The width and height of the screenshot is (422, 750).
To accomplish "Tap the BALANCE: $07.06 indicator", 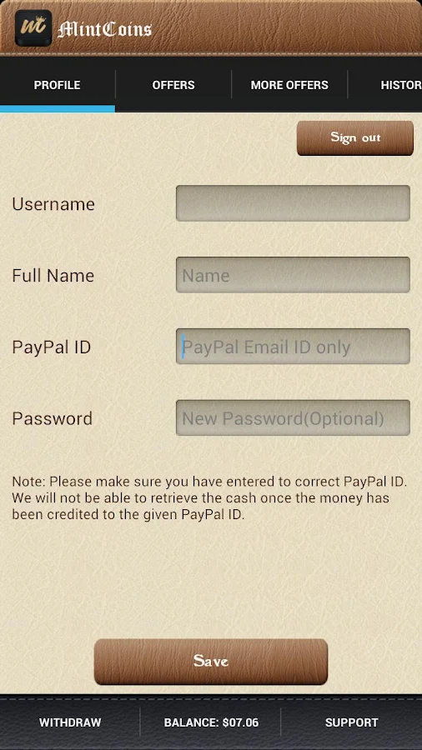I will [x=211, y=722].
